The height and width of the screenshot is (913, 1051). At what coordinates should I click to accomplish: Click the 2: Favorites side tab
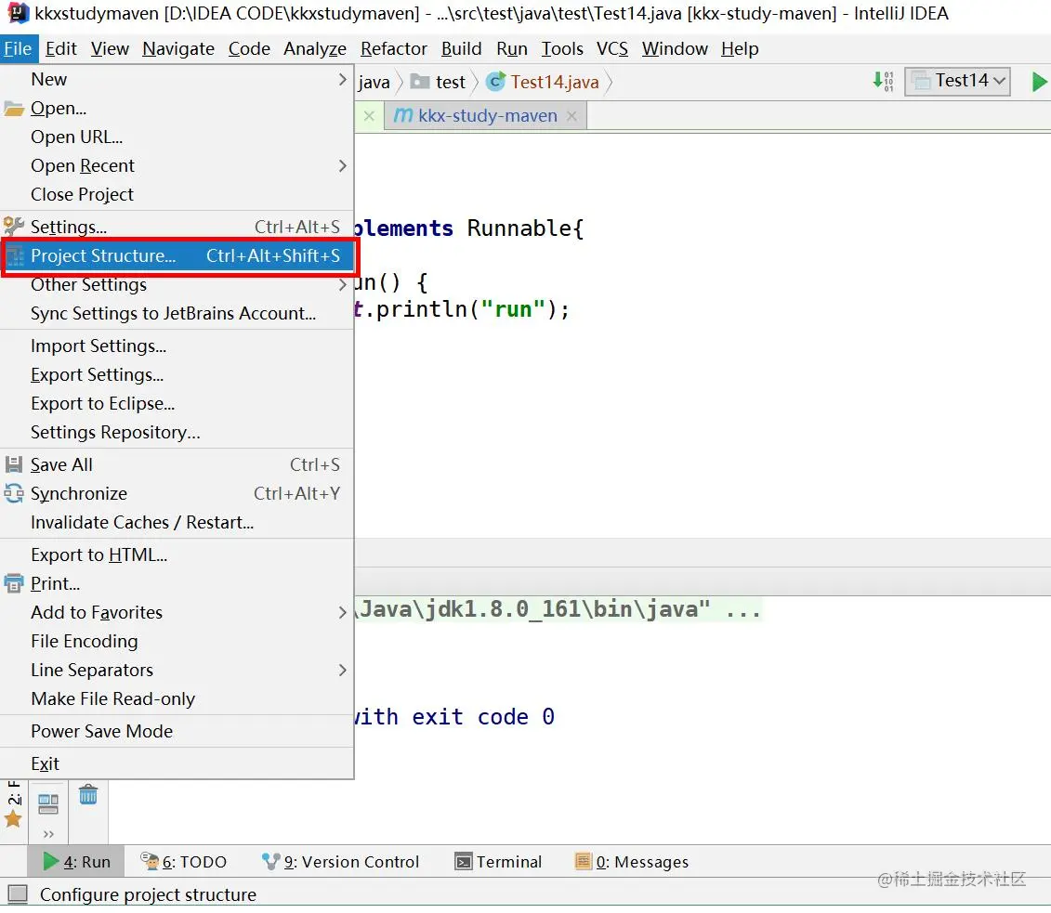pyautogui.click(x=13, y=792)
